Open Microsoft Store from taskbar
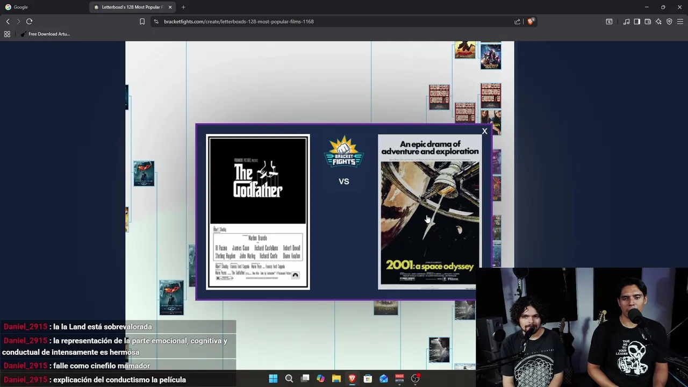Image resolution: width=688 pixels, height=387 pixels. pos(368,379)
